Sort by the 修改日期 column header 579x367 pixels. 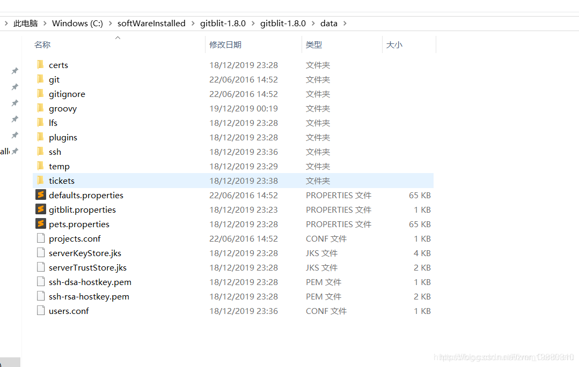tap(225, 45)
